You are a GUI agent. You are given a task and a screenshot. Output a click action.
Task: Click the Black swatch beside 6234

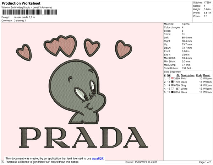click(x=173, y=92)
